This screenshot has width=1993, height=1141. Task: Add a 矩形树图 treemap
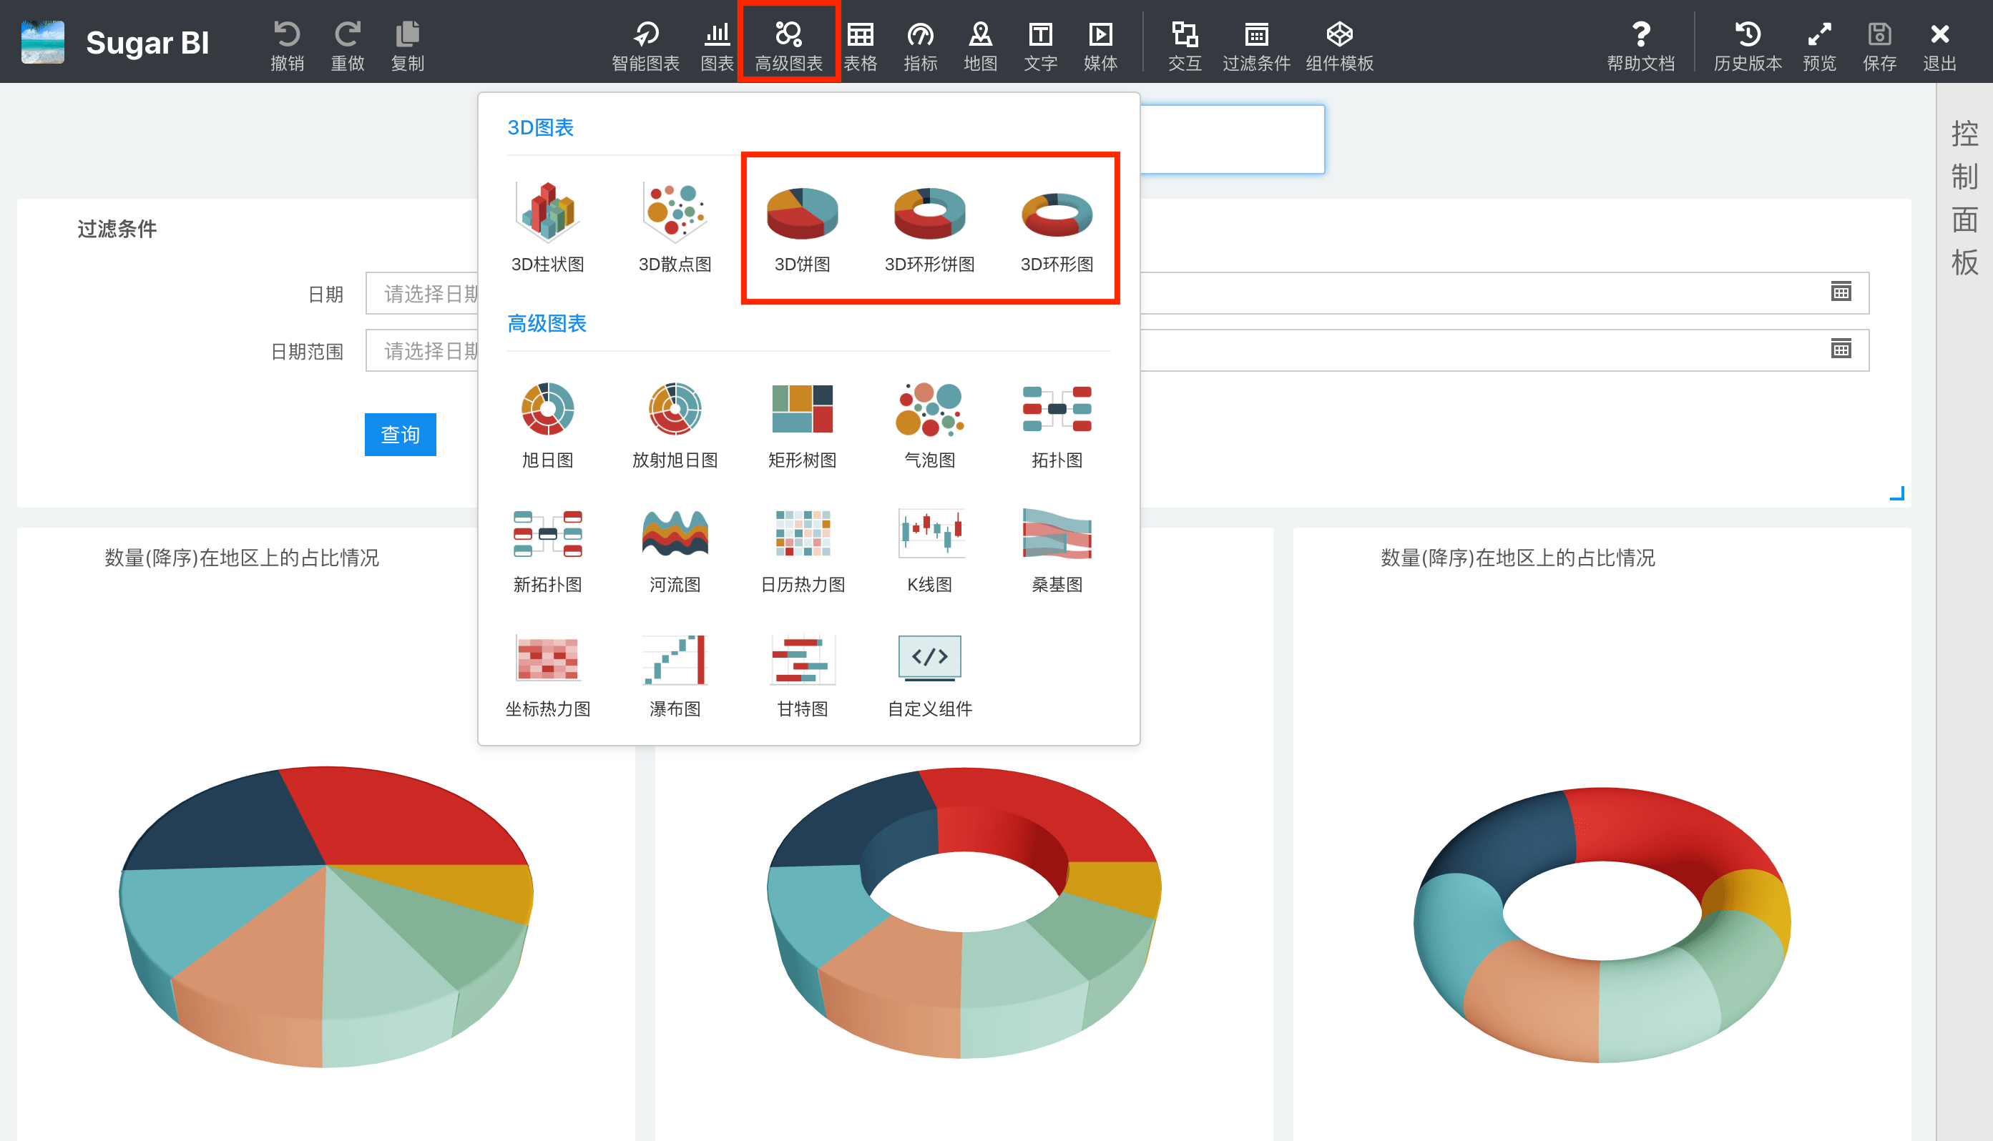tap(802, 424)
